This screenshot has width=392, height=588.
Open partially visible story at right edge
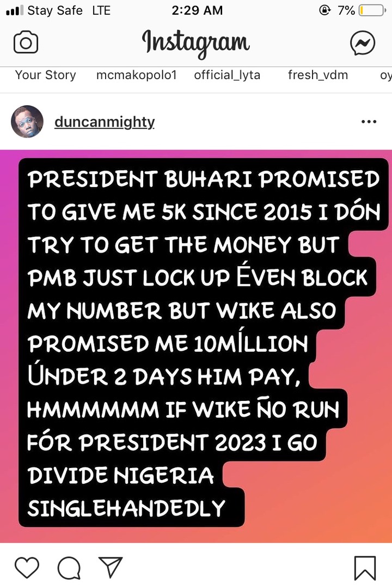tap(385, 75)
